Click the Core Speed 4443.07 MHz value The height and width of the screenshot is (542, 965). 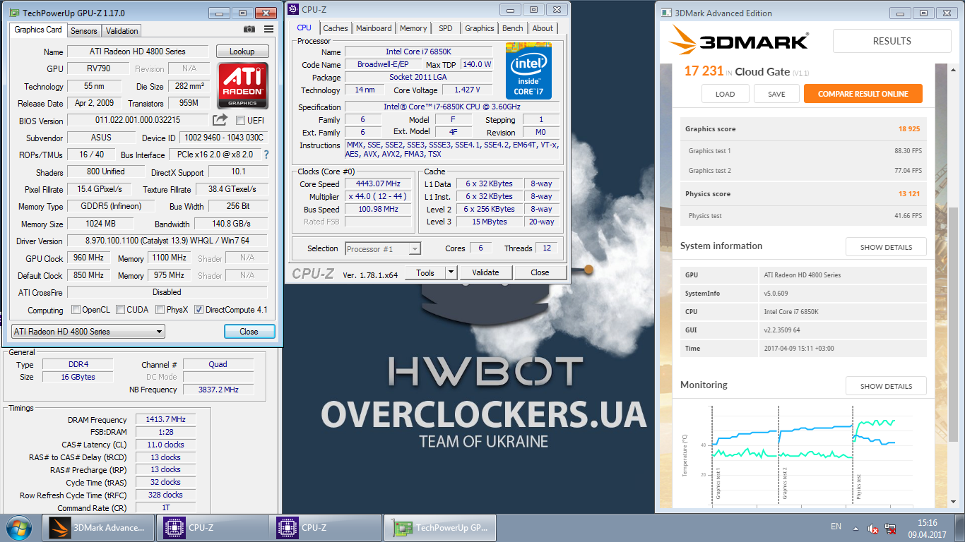(378, 183)
